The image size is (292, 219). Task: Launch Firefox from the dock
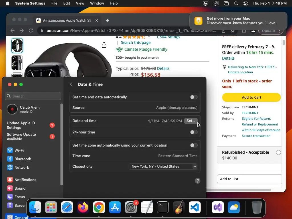click(83, 207)
